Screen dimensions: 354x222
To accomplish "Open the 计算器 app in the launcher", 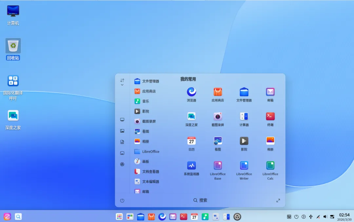I will coord(244,119).
